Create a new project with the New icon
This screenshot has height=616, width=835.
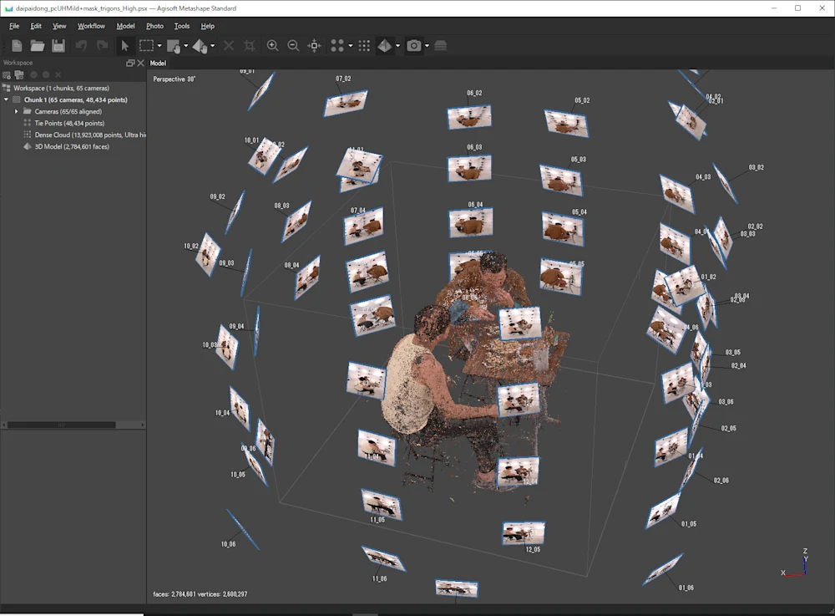(17, 46)
